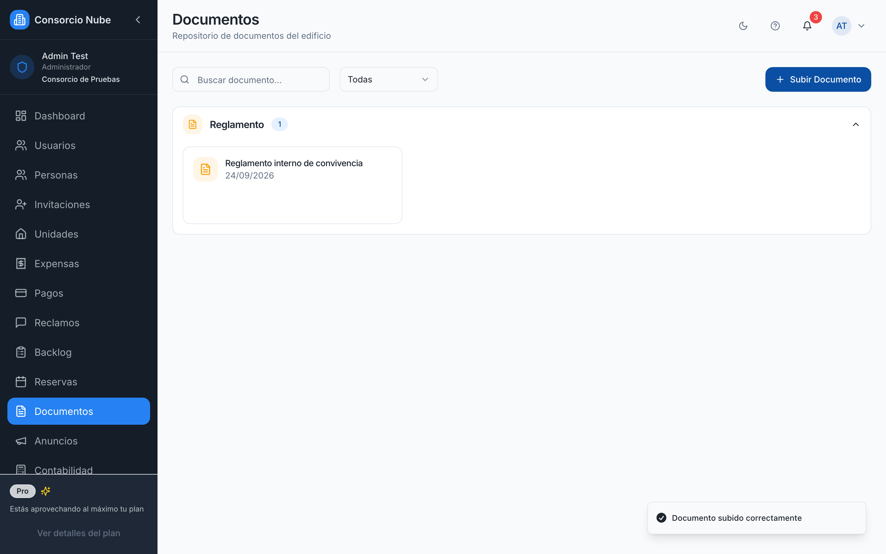Click the Reservas calendar icon
This screenshot has width=886, height=554.
(21, 382)
